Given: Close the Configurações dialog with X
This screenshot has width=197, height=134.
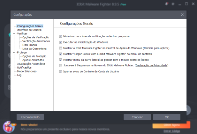Looking at the screenshot, I should pos(182,15).
